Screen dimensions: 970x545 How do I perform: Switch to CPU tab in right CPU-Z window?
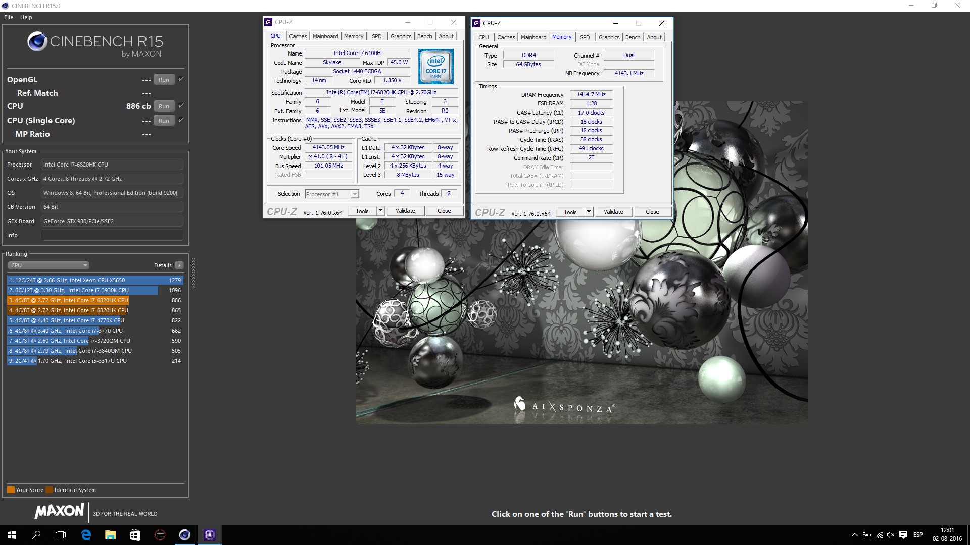coord(484,37)
